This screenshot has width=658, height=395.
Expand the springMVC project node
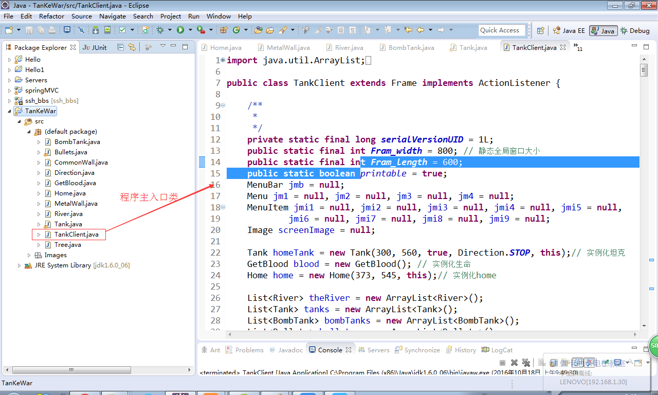pyautogui.click(x=9, y=91)
